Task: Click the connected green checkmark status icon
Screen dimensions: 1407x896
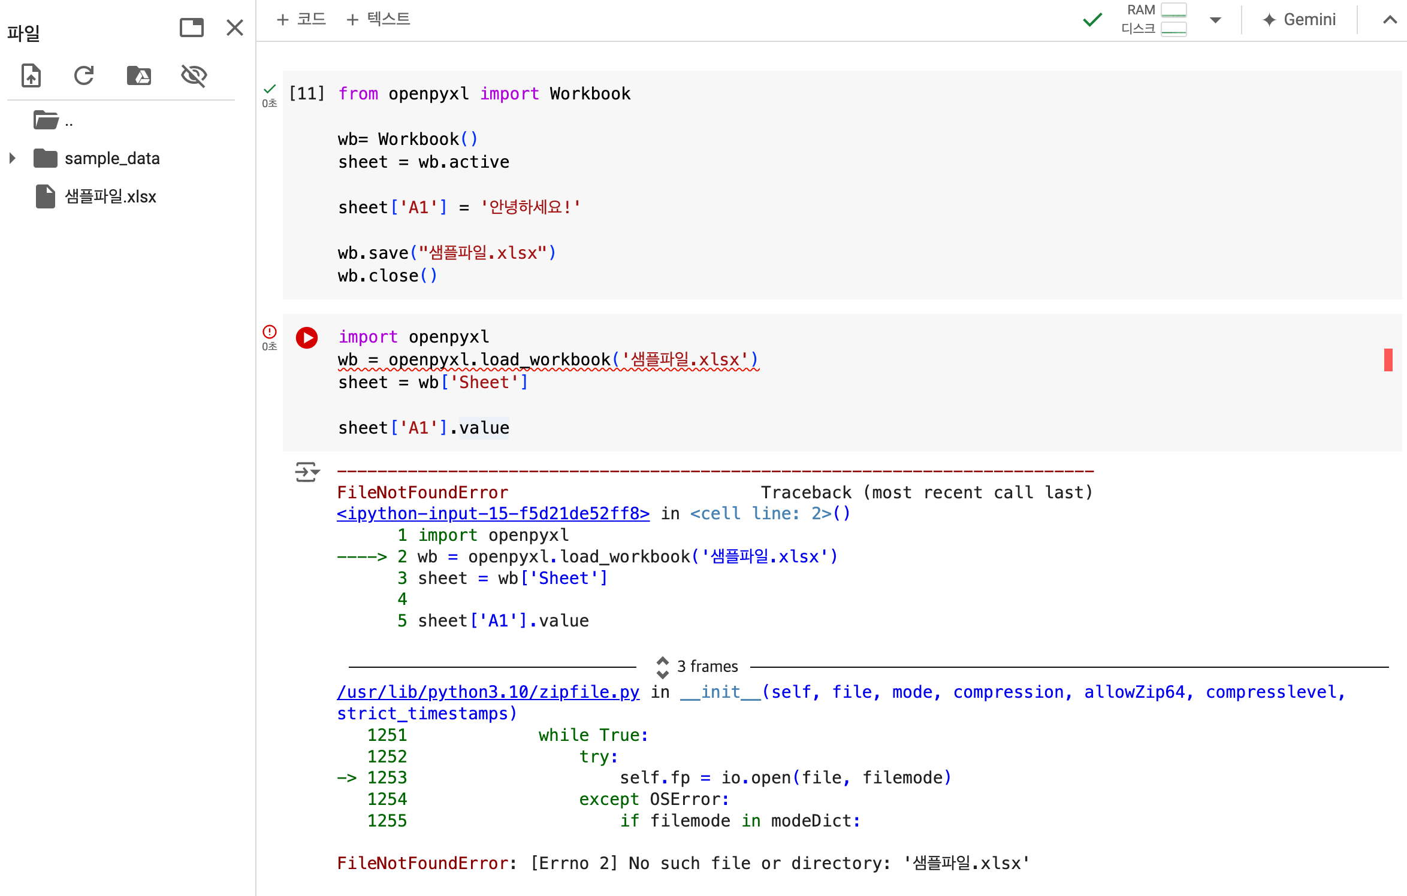Action: [x=1092, y=20]
